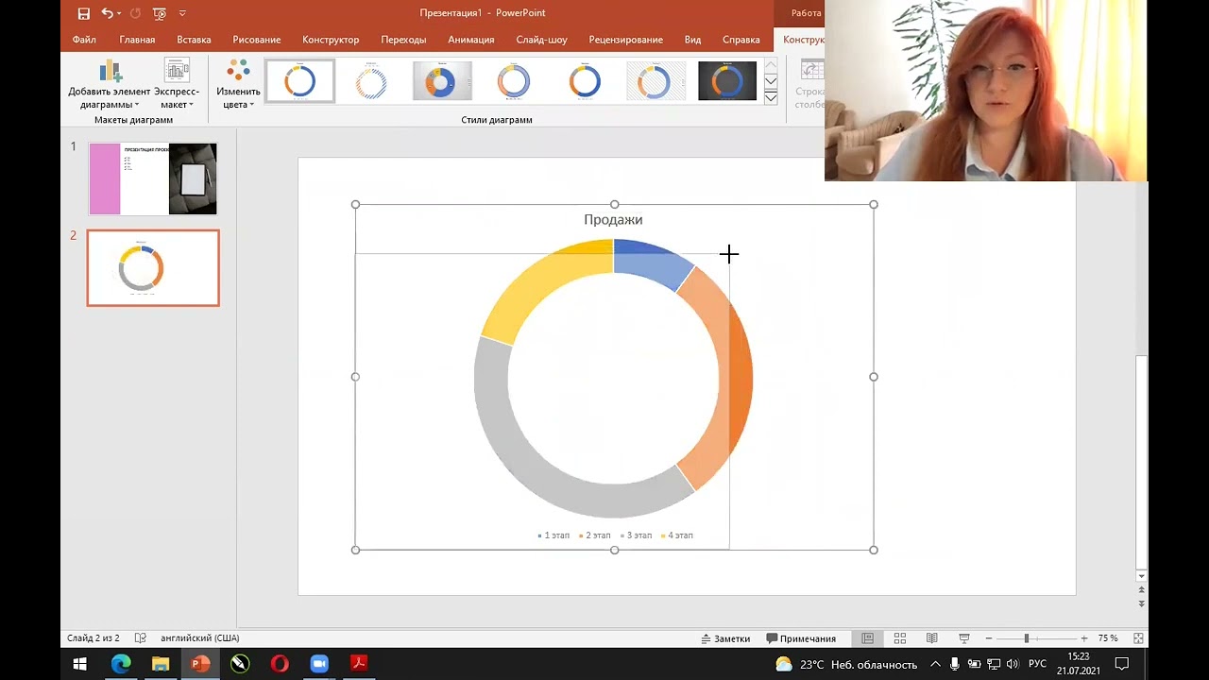The width and height of the screenshot is (1209, 680).
Task: Apply the dark-background donut chart style
Action: coord(727,81)
